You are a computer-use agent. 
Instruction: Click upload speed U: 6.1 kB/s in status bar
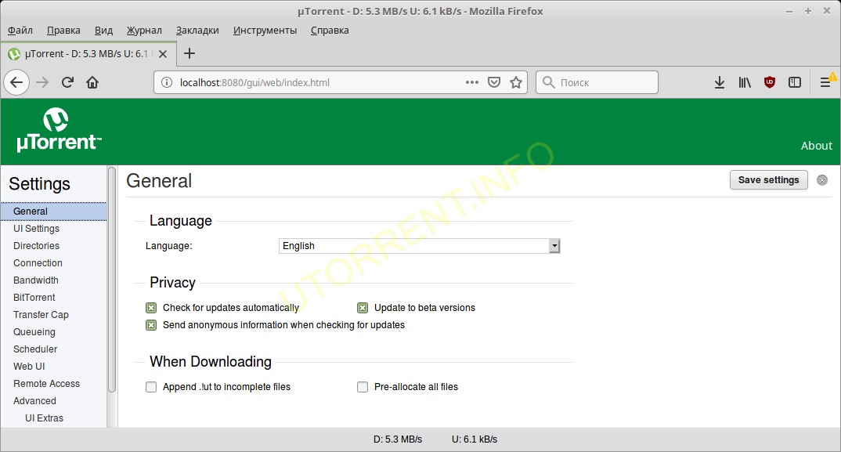point(475,439)
